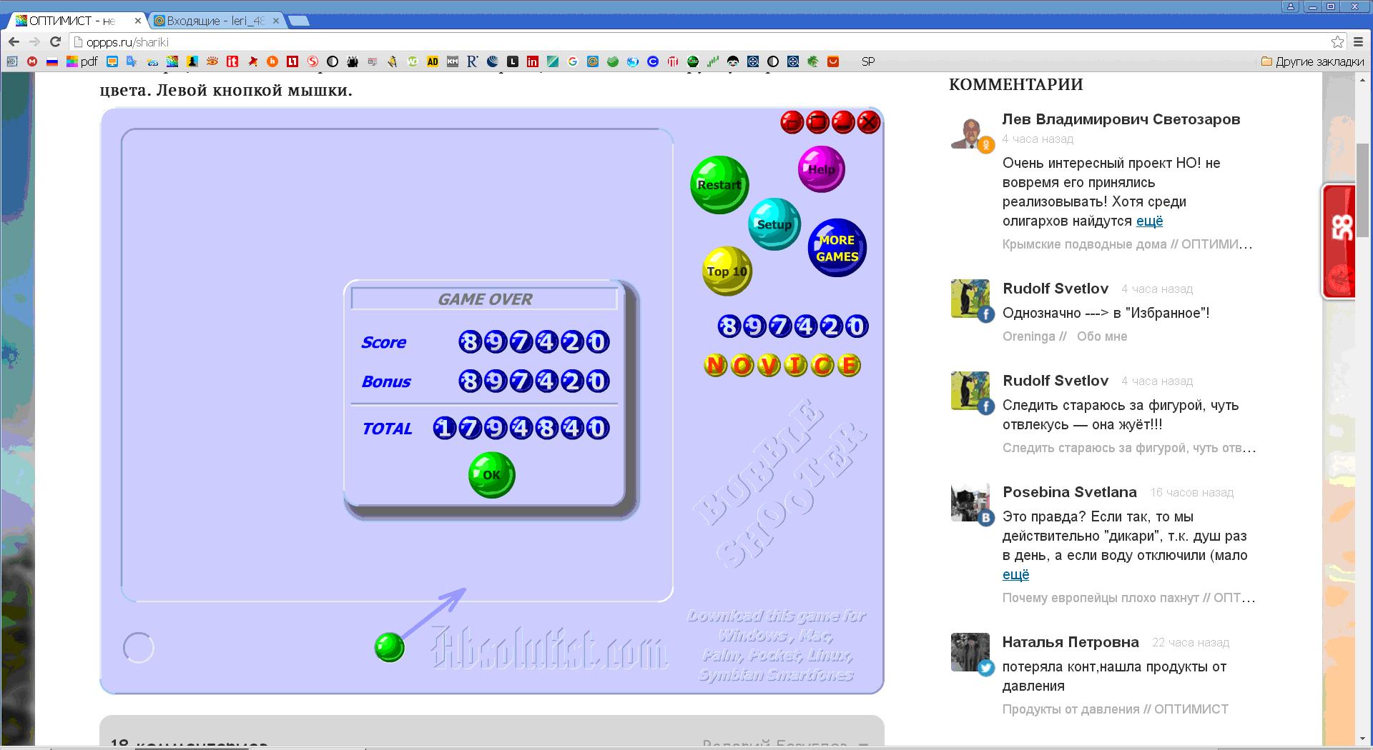Open Posebina Svetlana's profile name
The height and width of the screenshot is (750, 1373).
point(1070,492)
